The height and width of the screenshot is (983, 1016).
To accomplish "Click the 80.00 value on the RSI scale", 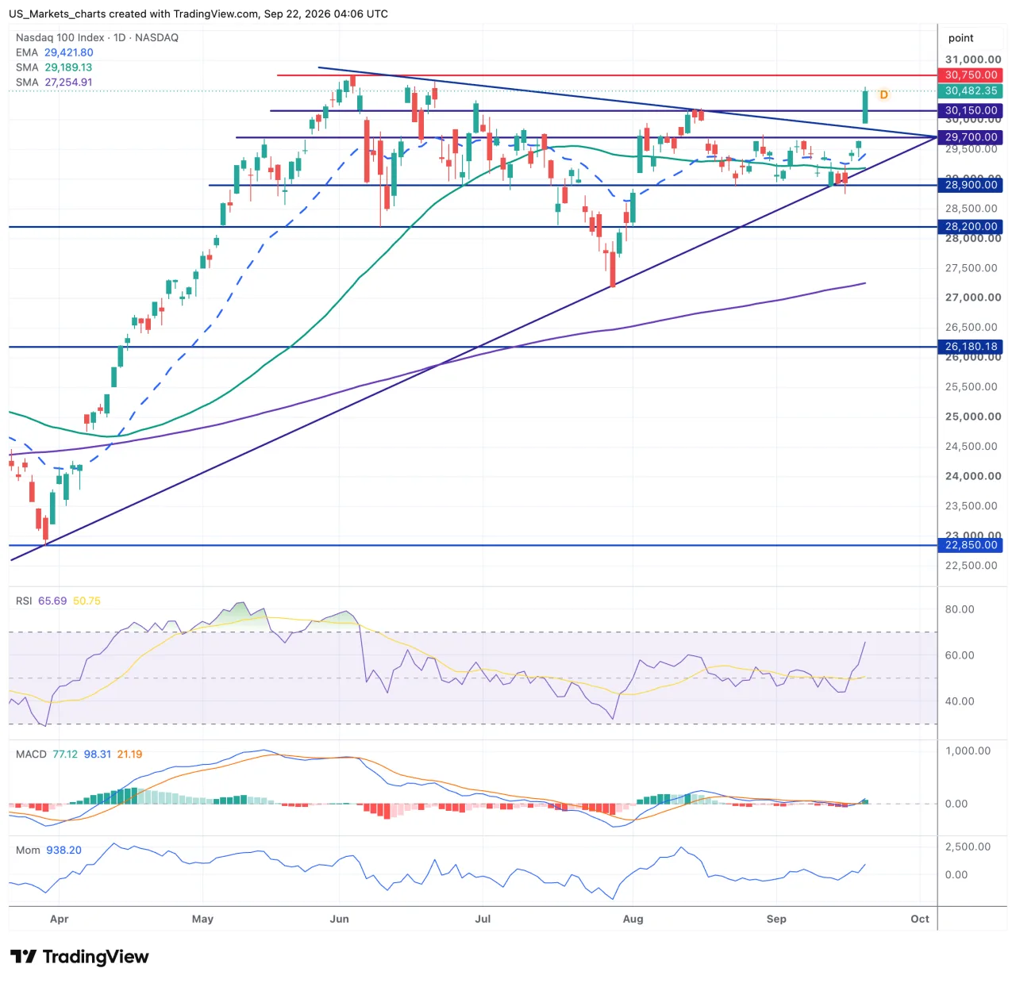I will pyautogui.click(x=960, y=609).
